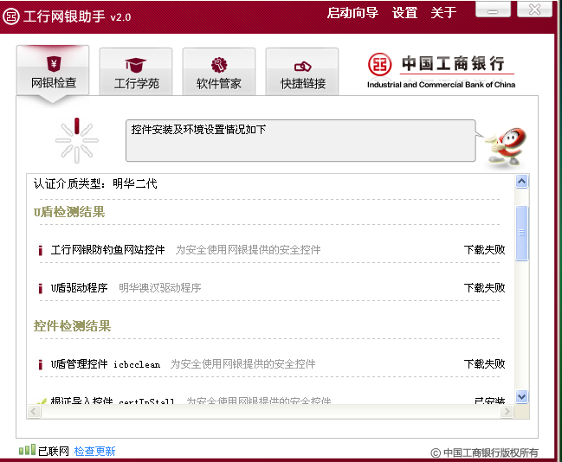Switch to the 工行学苑 tab
The image size is (562, 462).
pyautogui.click(x=136, y=71)
